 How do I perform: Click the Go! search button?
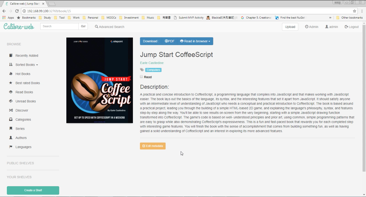click(x=83, y=26)
